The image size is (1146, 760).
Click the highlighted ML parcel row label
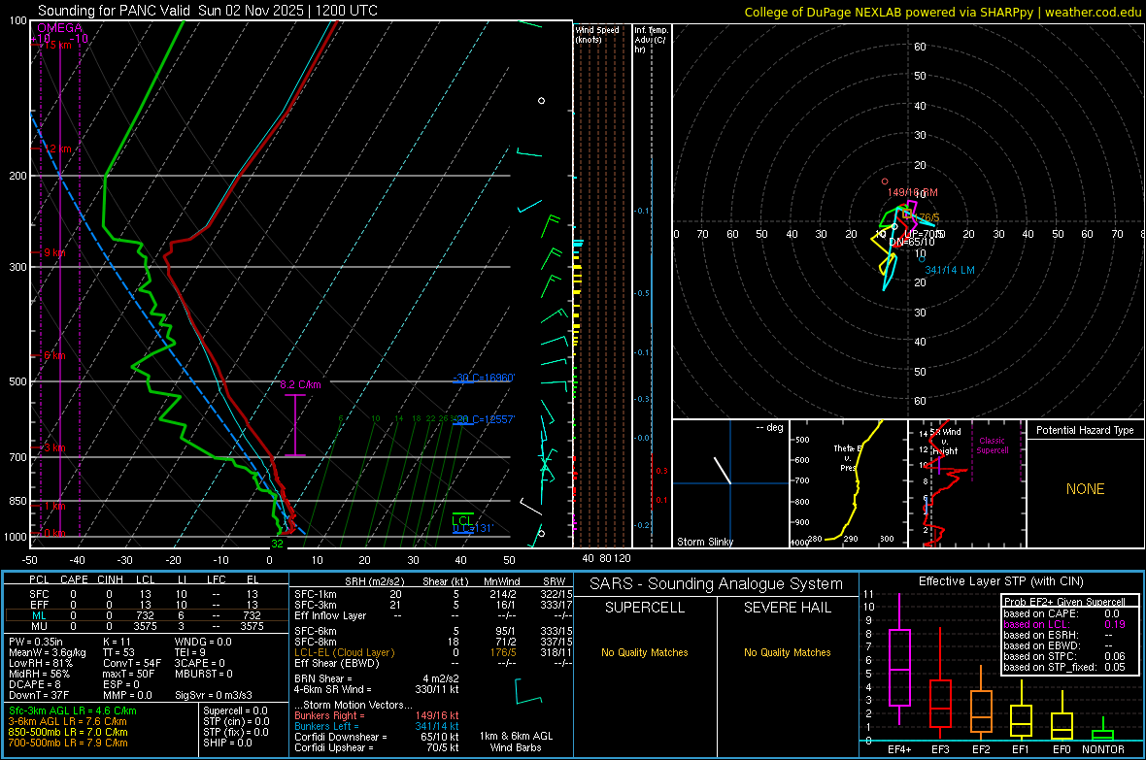39,615
